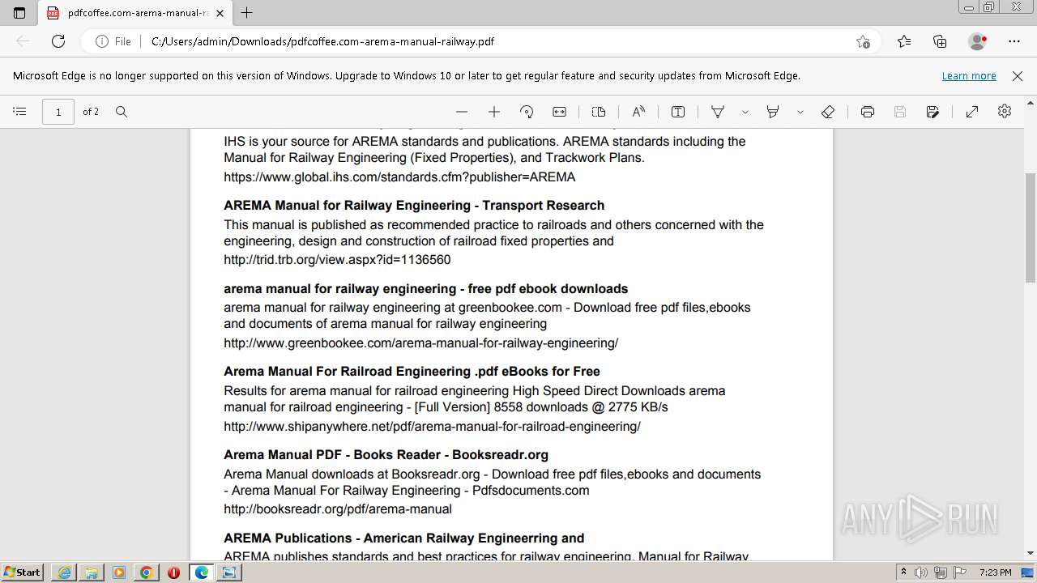1037x583 pixels.
Task: Select the pdfcoffee.com-arema-manual tab
Action: click(x=134, y=13)
